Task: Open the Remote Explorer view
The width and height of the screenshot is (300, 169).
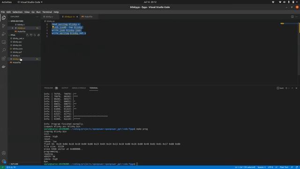Action: pos(4,42)
